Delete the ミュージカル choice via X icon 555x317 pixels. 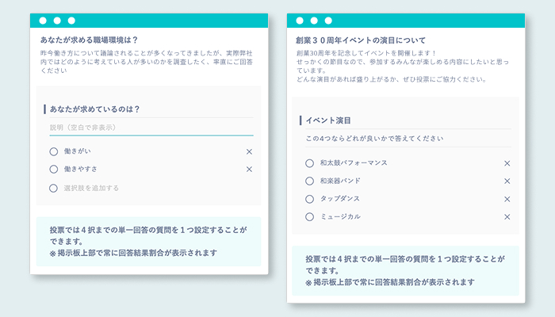click(x=507, y=216)
